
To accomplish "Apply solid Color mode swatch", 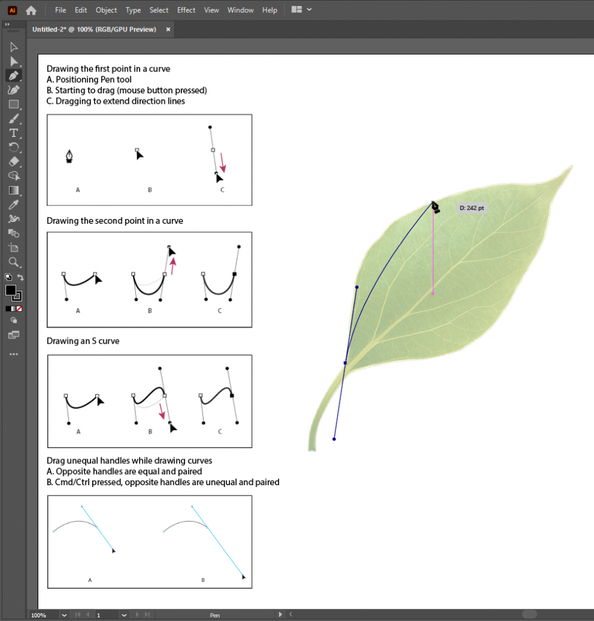I will pos(8,309).
